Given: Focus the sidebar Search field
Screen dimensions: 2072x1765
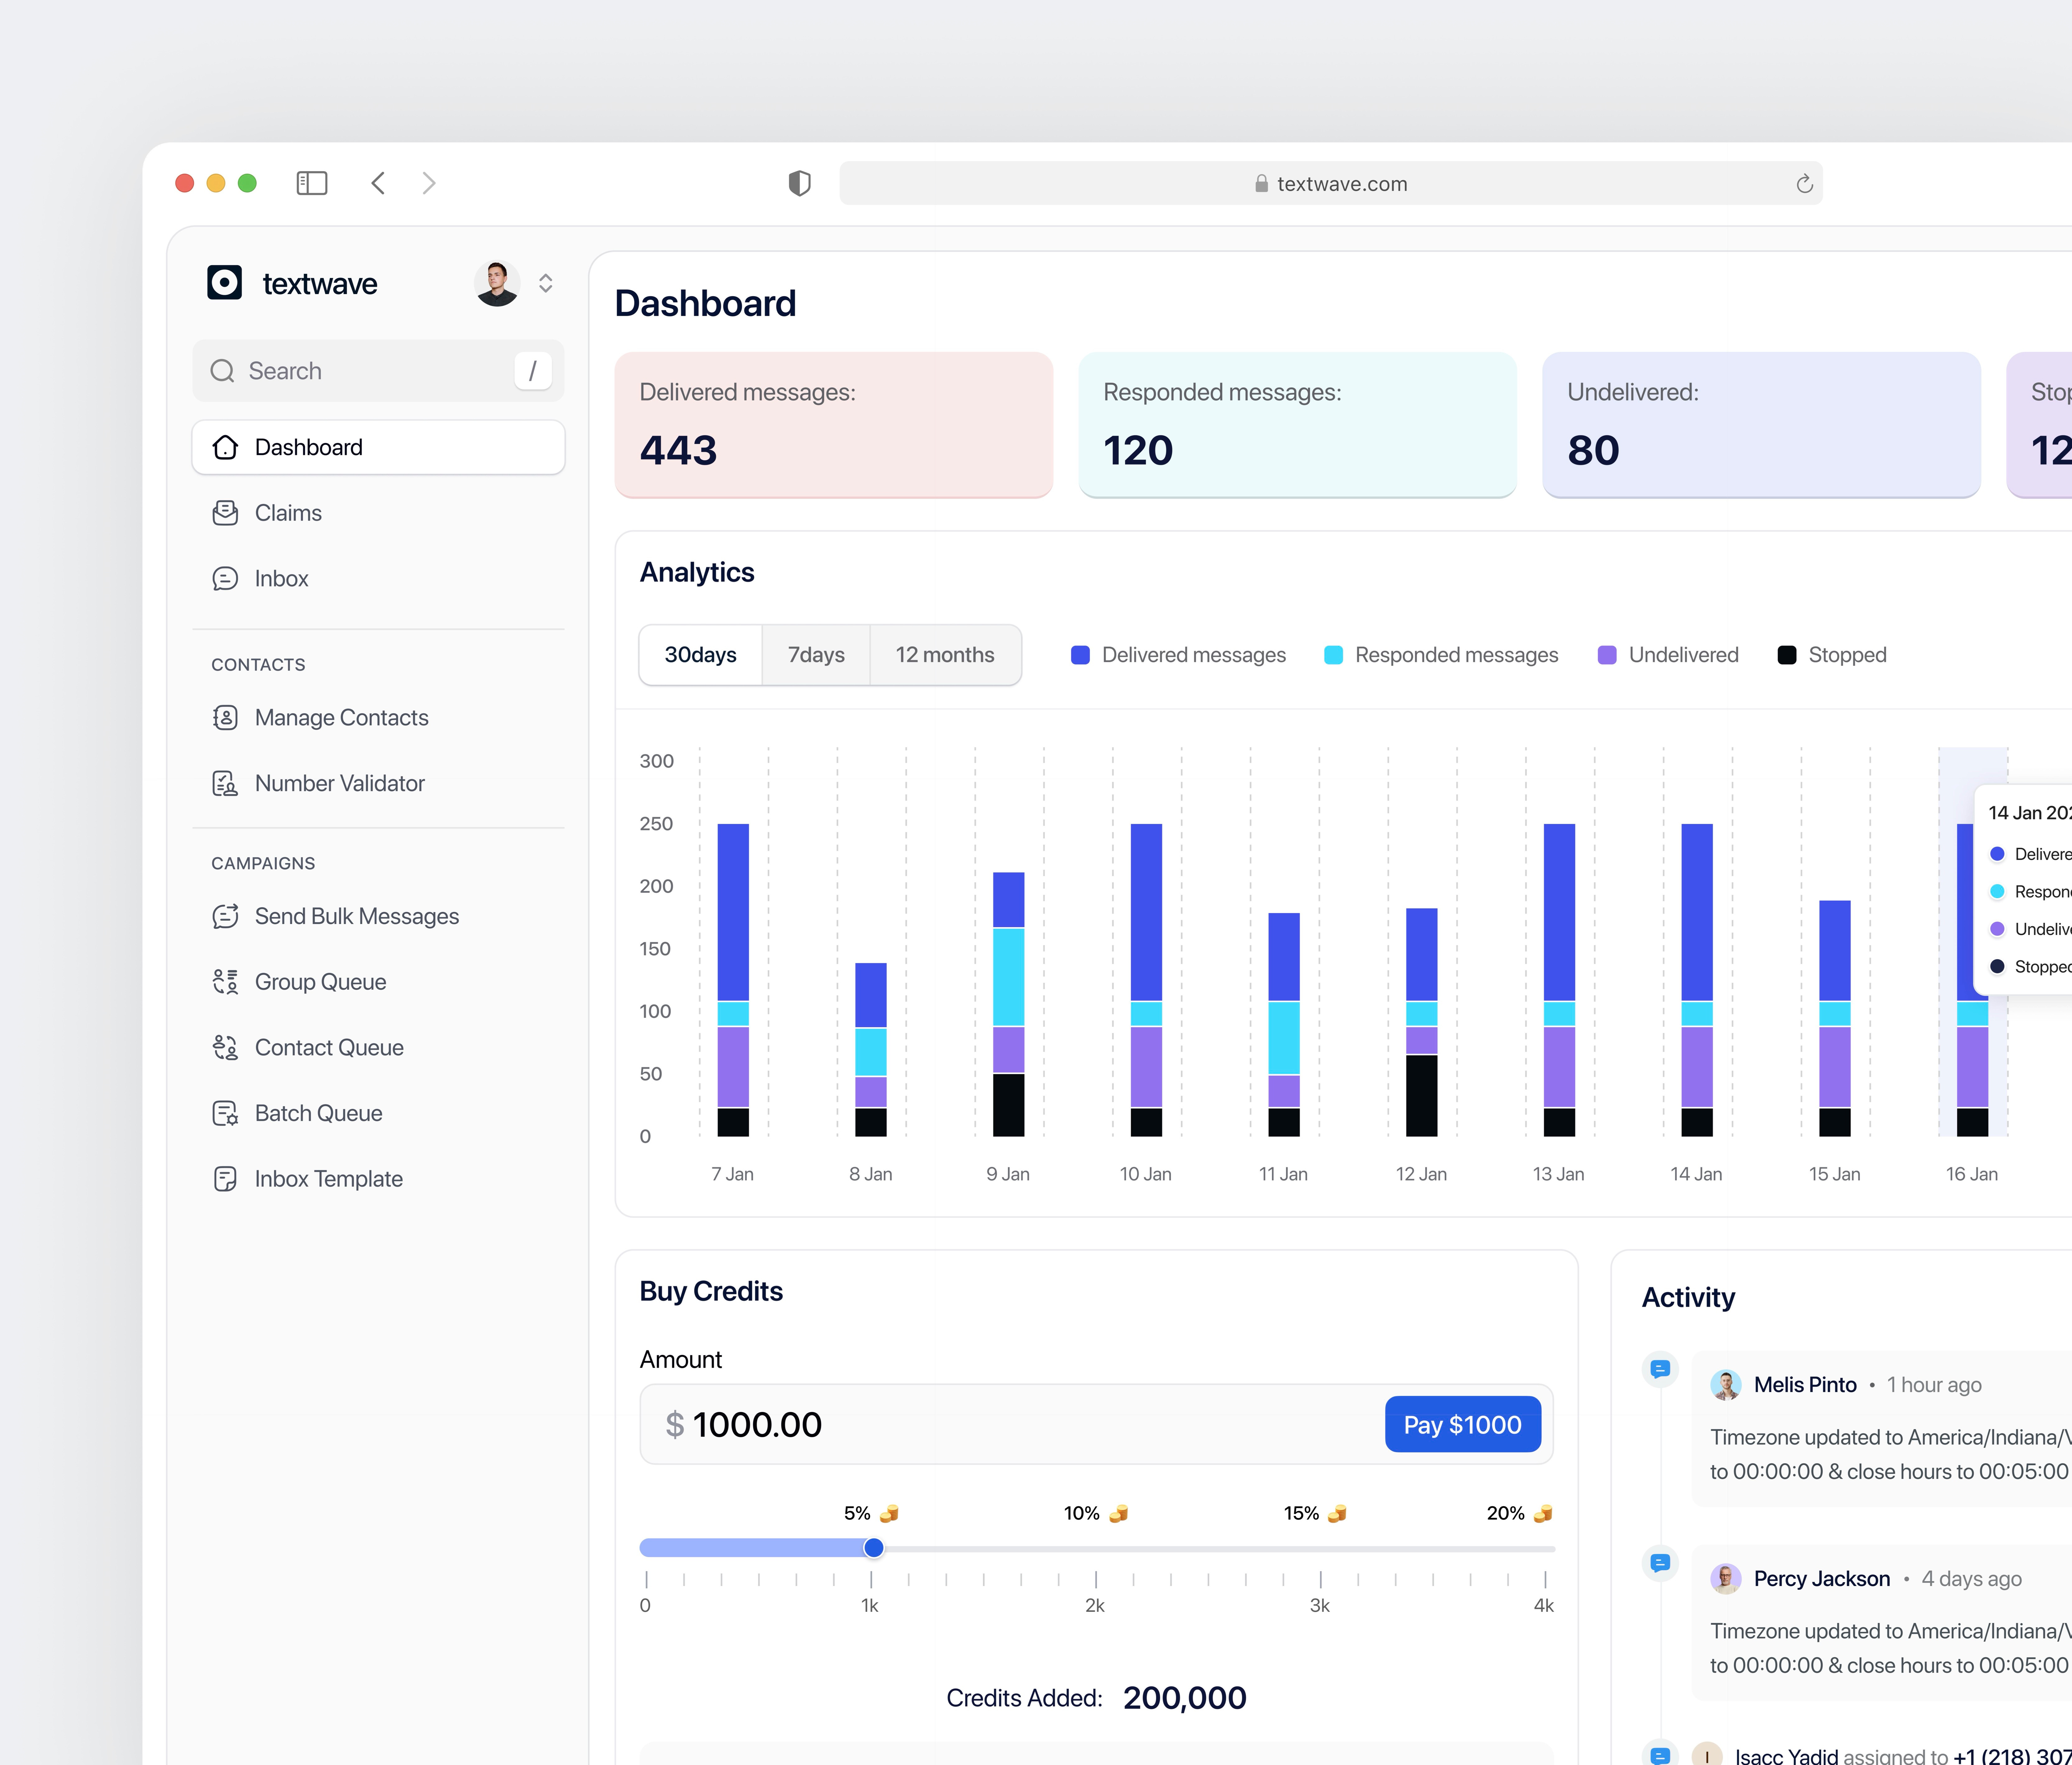Looking at the screenshot, I should (x=378, y=371).
